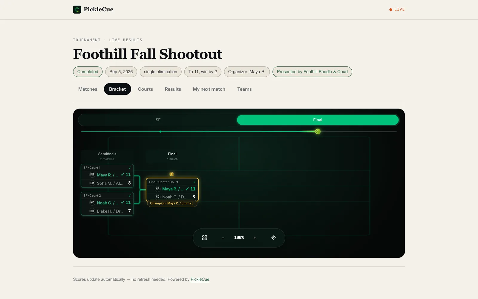Click the SF dot on round slider

pos(160,132)
